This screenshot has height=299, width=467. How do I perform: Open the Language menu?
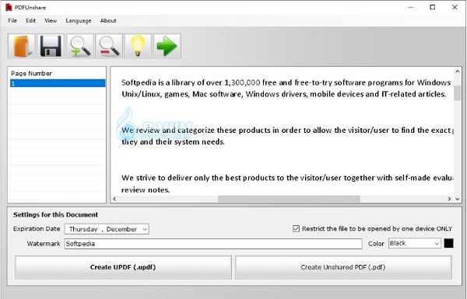point(79,20)
